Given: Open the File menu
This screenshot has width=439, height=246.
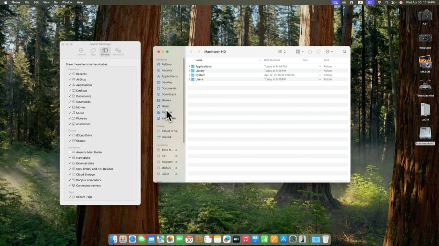Looking at the screenshot, I should (27, 2).
